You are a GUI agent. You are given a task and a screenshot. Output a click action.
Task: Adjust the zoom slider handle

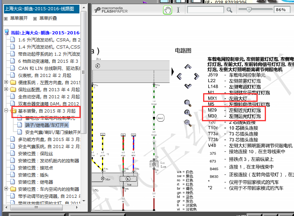point(249,9)
